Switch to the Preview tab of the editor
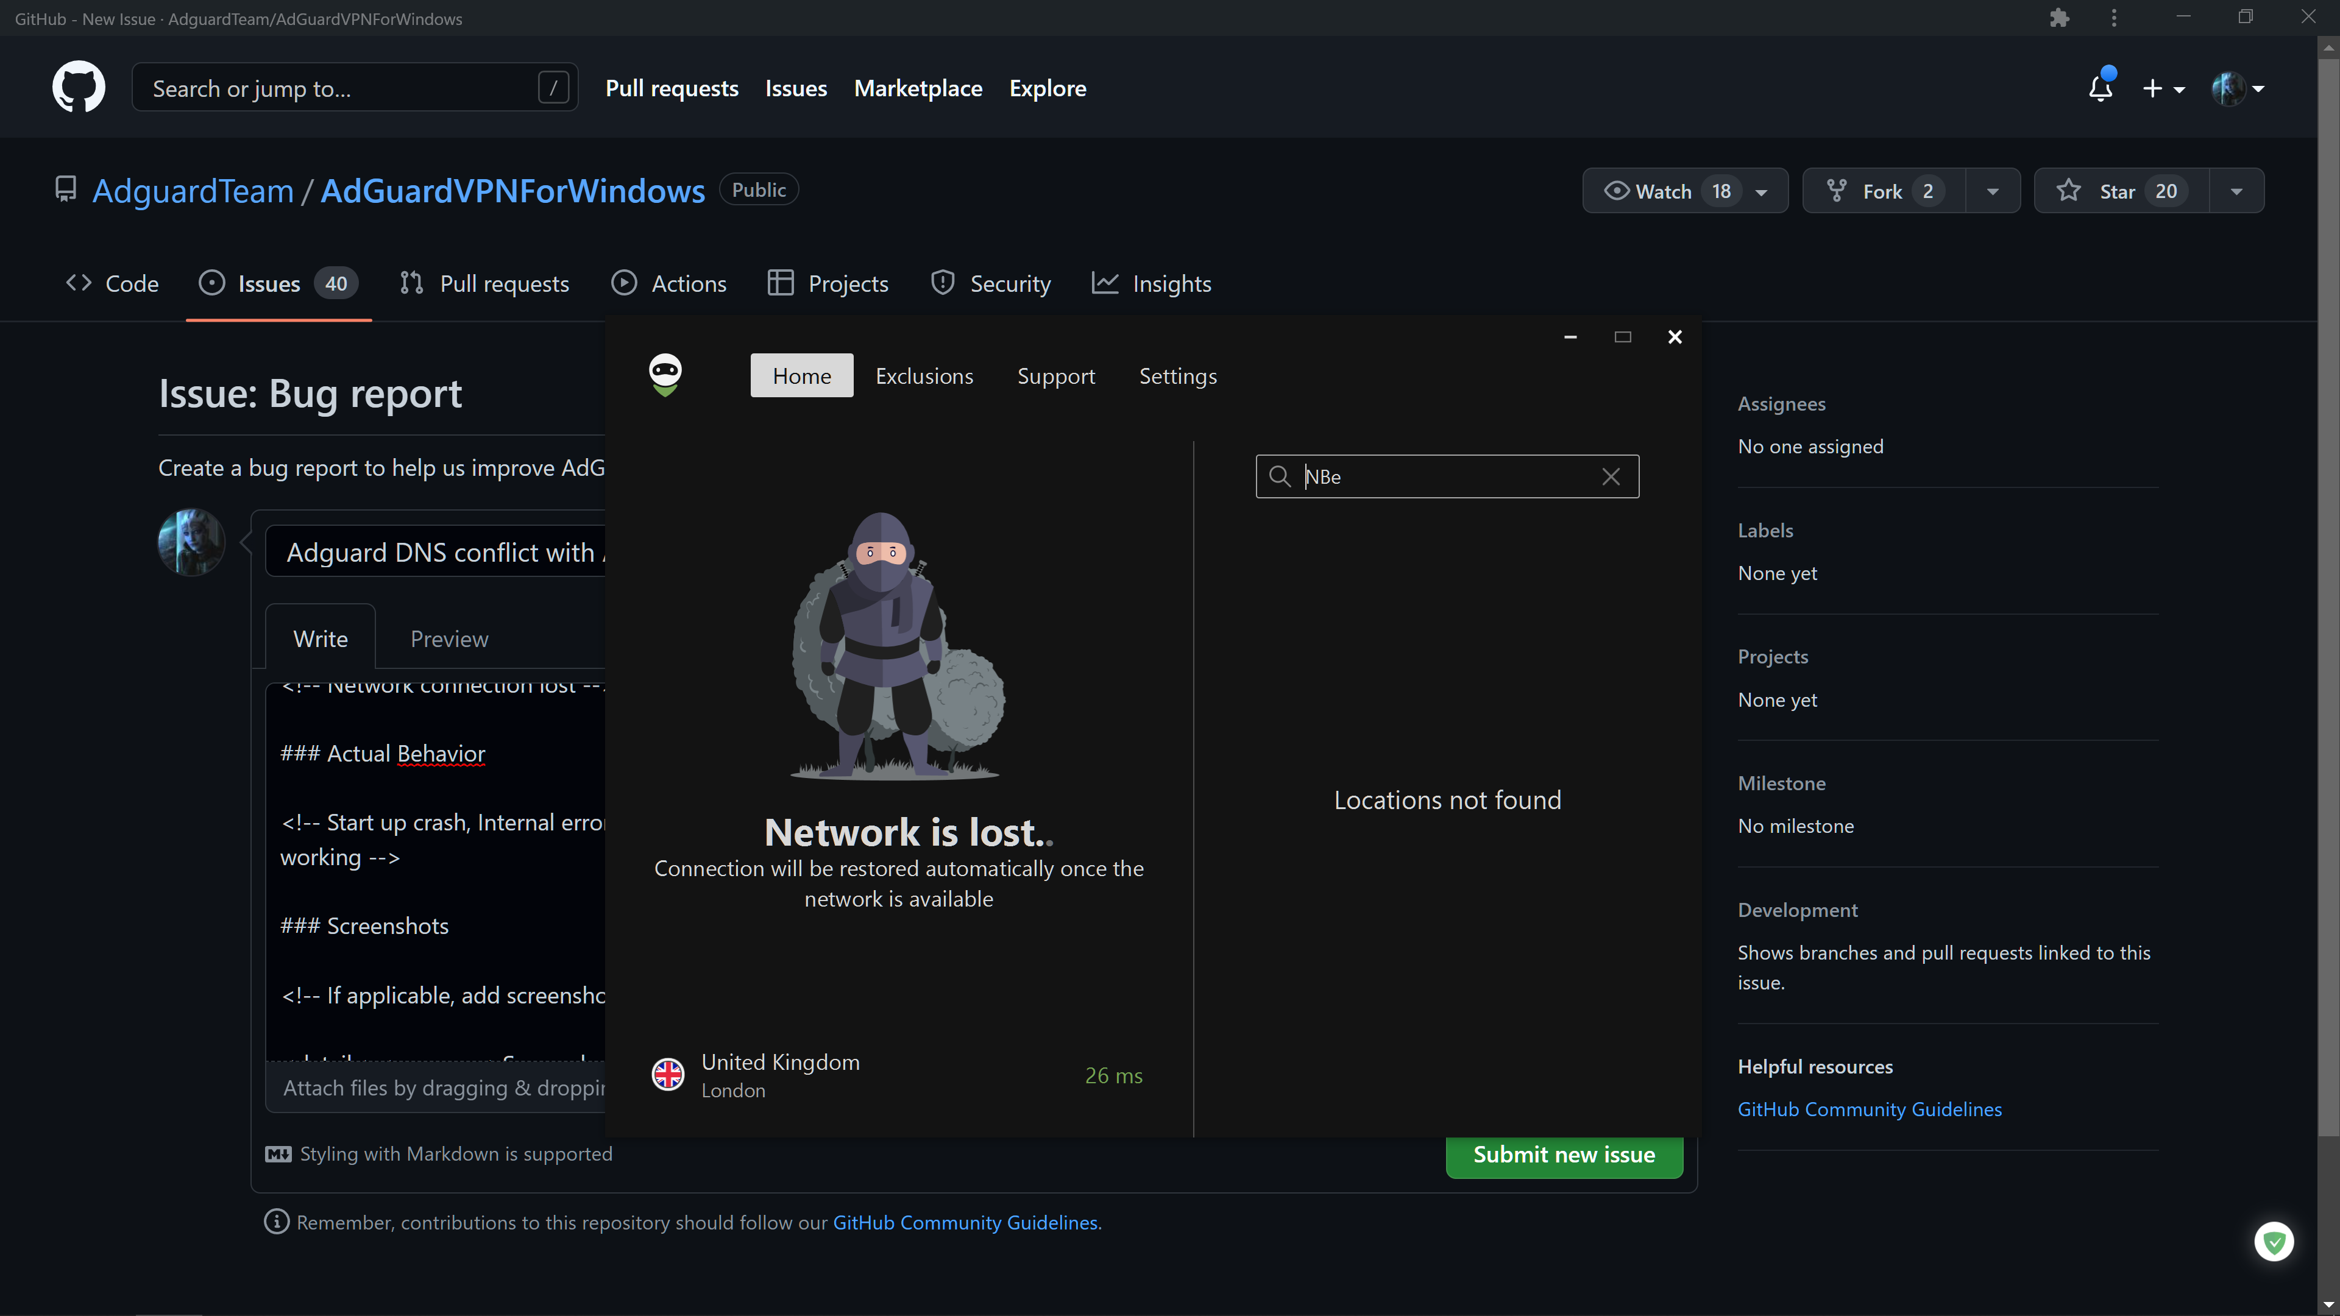This screenshot has height=1316, width=2340. (x=448, y=639)
